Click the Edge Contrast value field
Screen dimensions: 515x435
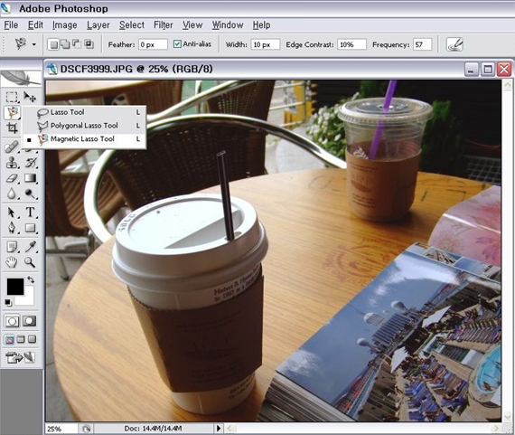pyautogui.click(x=351, y=44)
